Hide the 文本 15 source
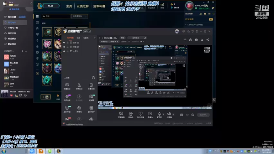 (64, 47)
